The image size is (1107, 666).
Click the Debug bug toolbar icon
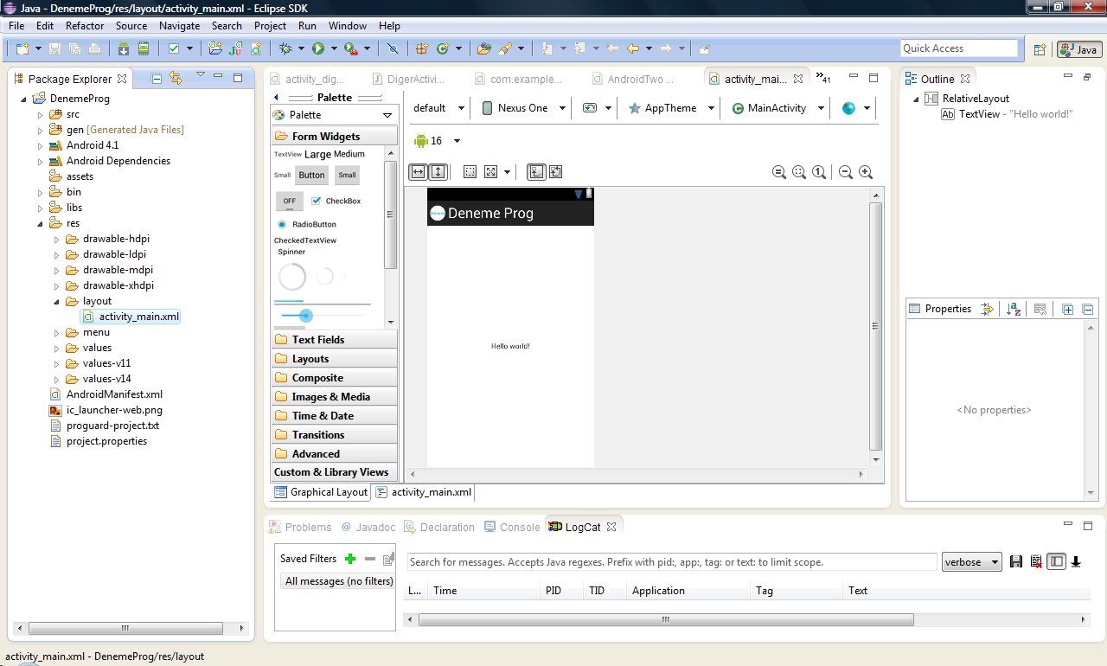pyautogui.click(x=286, y=49)
